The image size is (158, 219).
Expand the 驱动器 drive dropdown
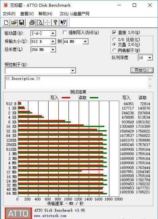(x=53, y=33)
